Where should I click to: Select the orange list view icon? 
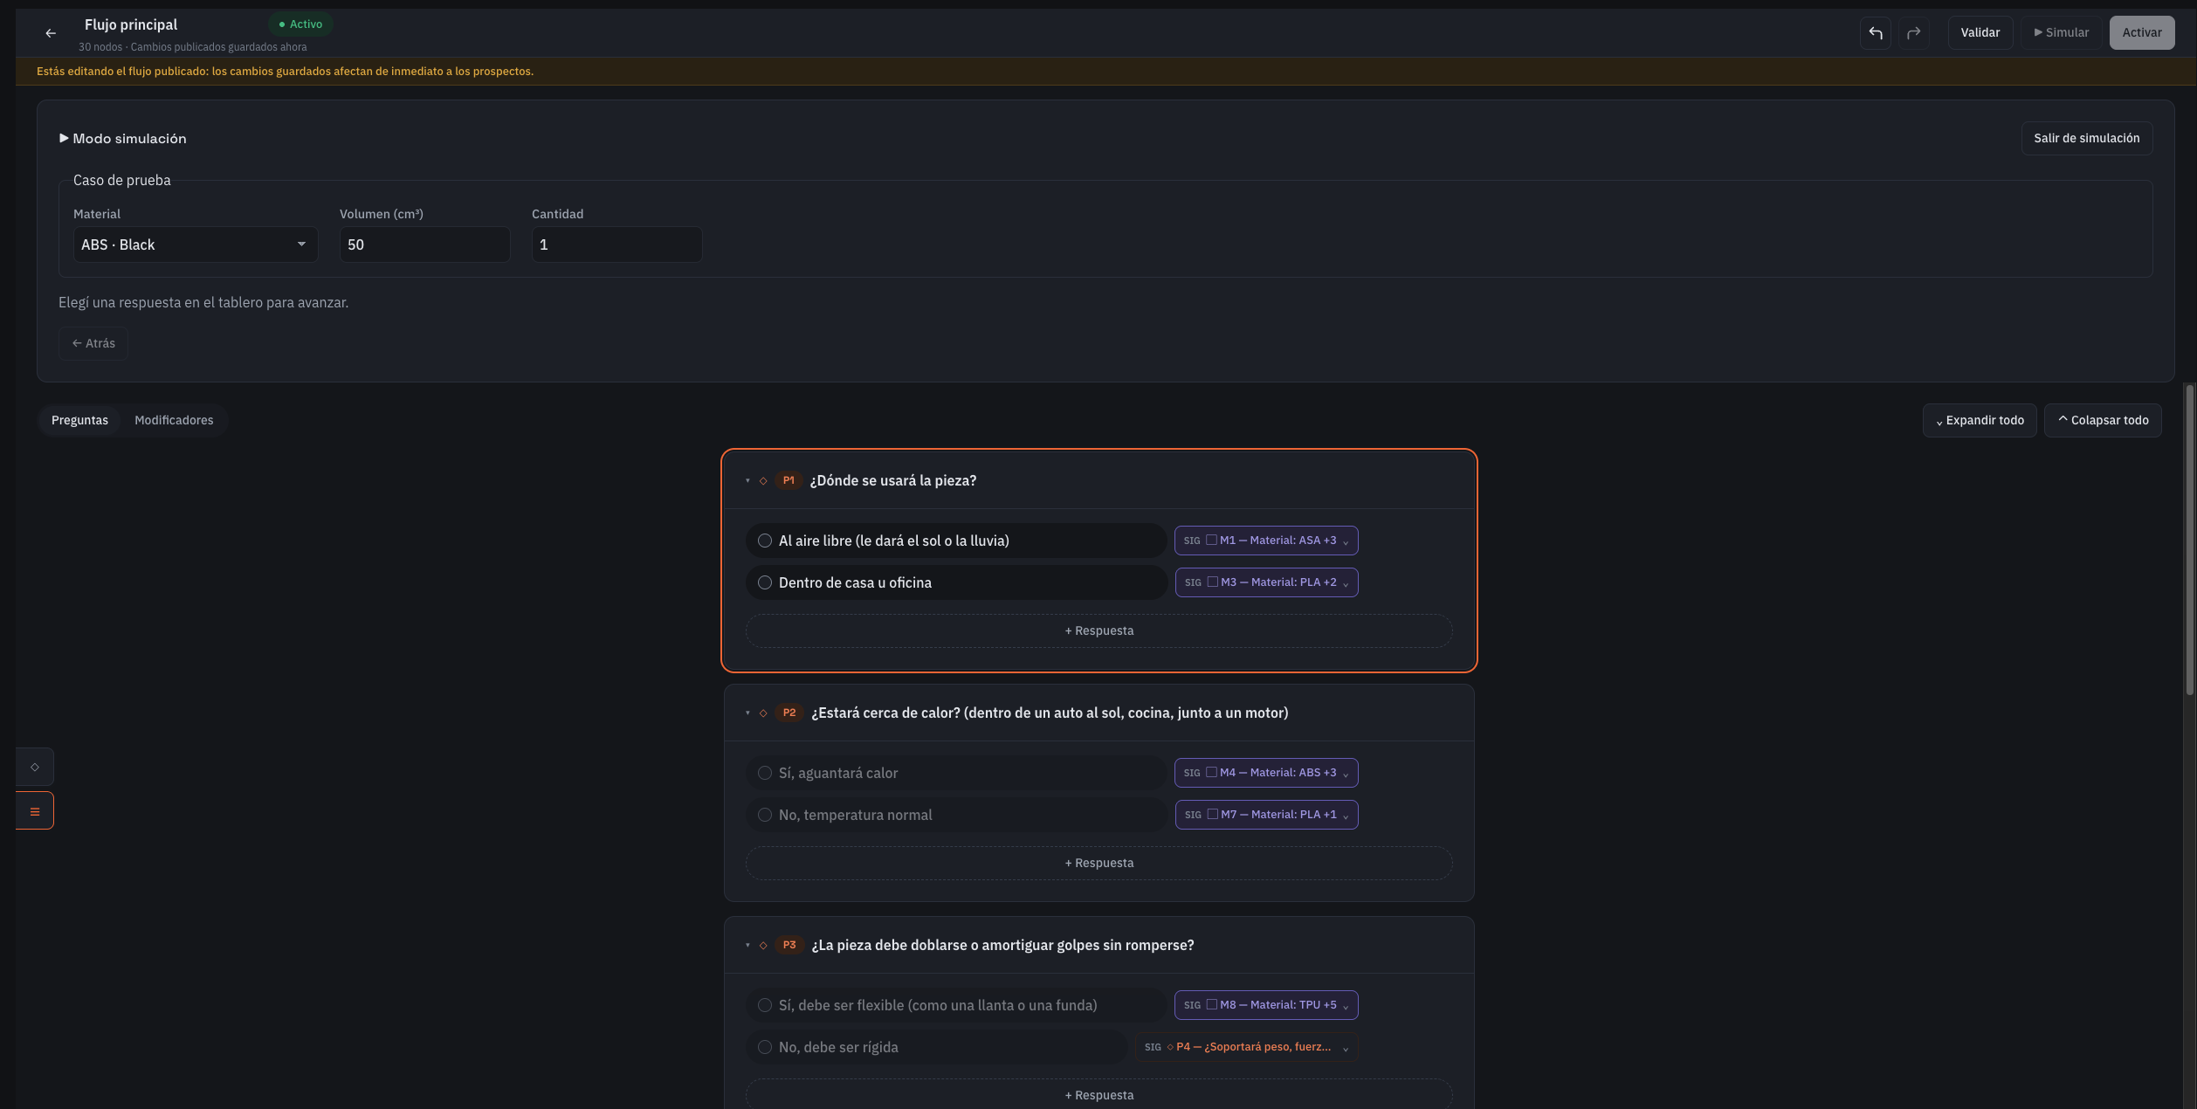pyautogui.click(x=35, y=811)
